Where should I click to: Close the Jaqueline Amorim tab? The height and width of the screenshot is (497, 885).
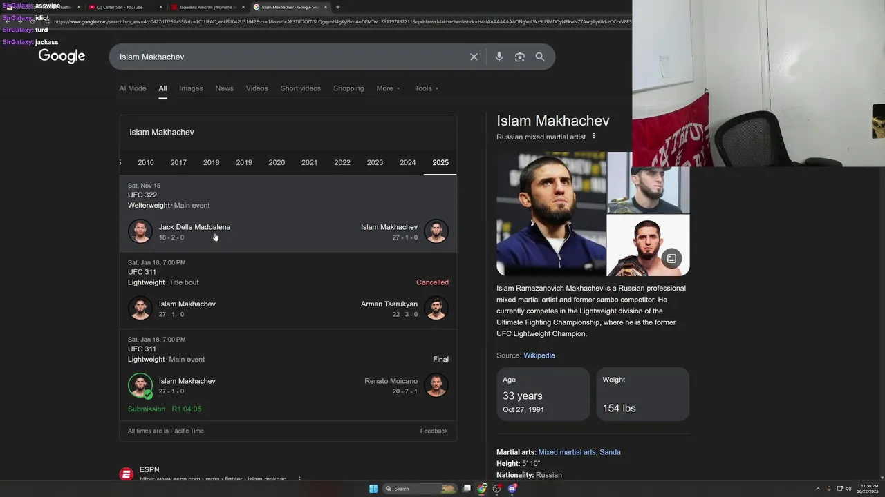coord(243,7)
